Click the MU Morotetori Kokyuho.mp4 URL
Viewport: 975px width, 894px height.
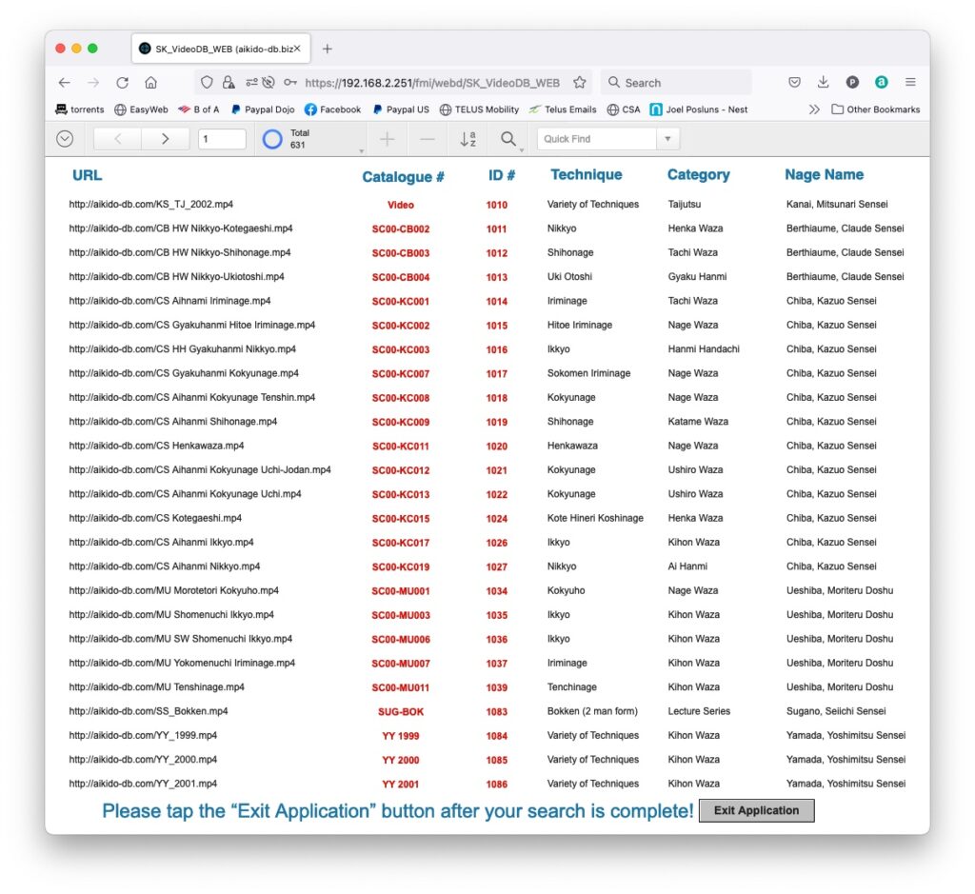(174, 590)
